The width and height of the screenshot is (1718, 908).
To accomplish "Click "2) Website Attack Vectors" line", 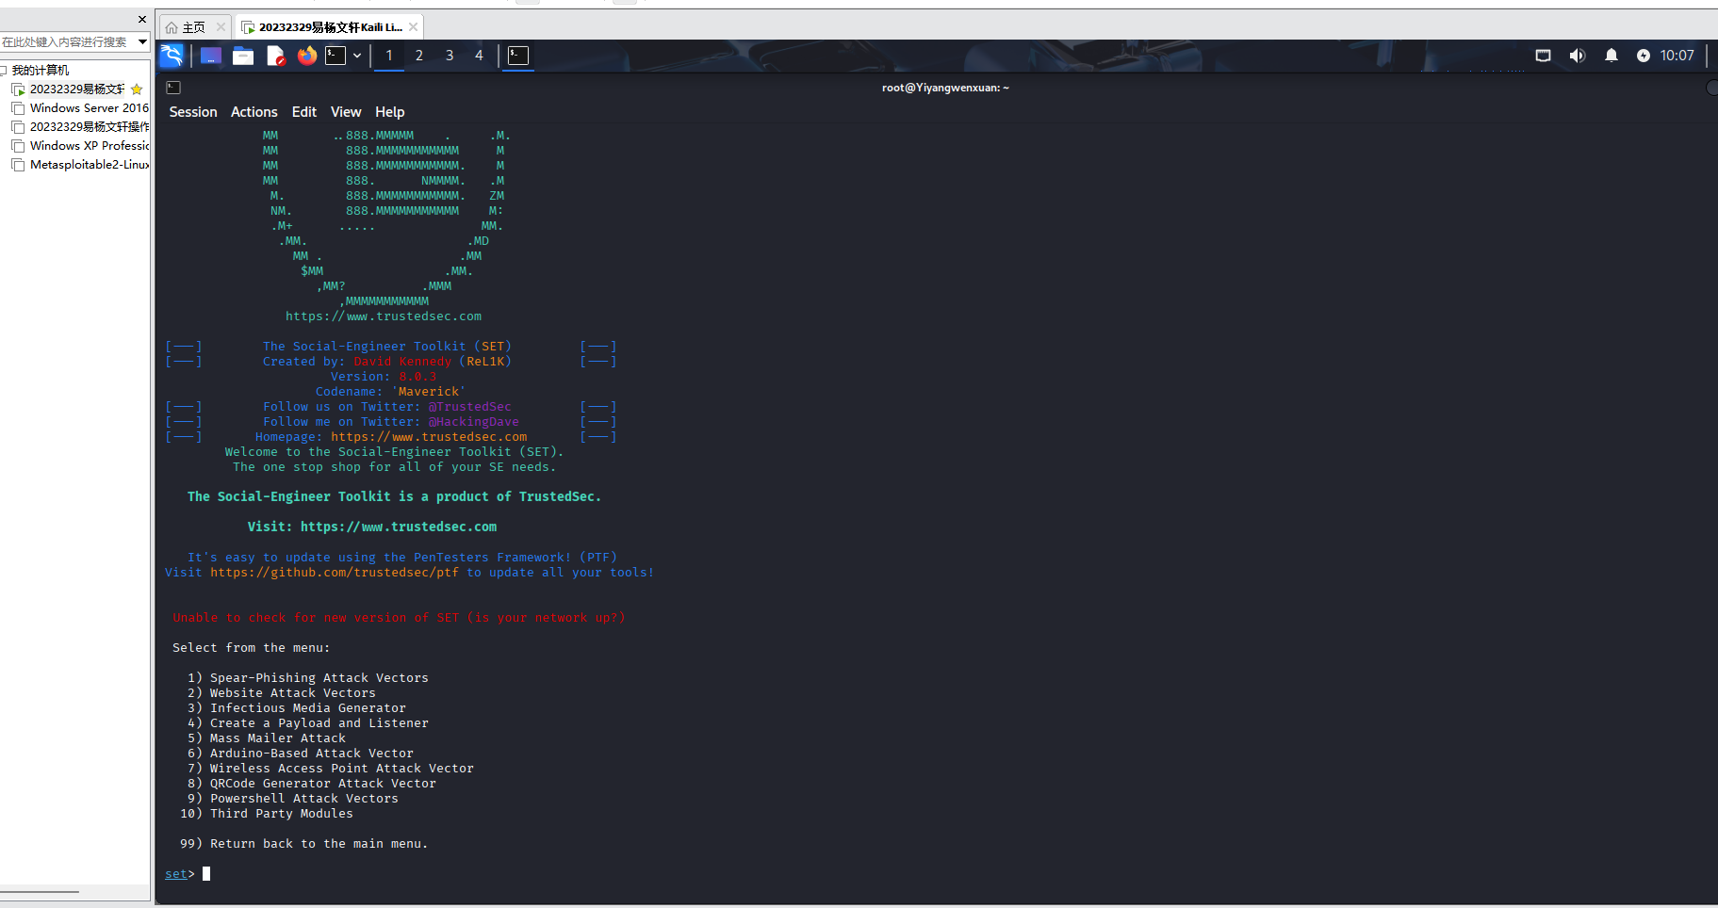I will pos(282,693).
